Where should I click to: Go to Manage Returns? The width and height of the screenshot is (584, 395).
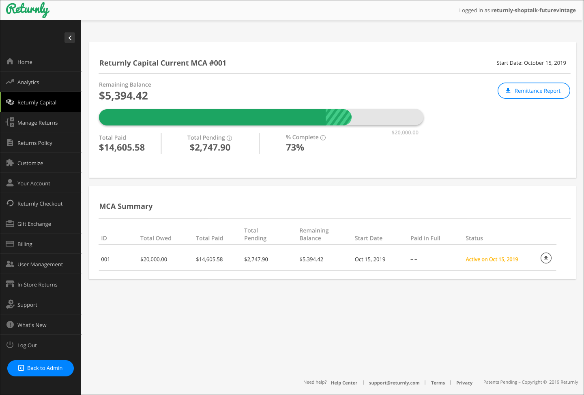[x=41, y=122]
